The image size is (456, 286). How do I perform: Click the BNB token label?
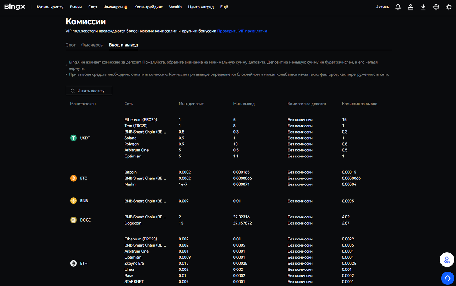pyautogui.click(x=84, y=201)
